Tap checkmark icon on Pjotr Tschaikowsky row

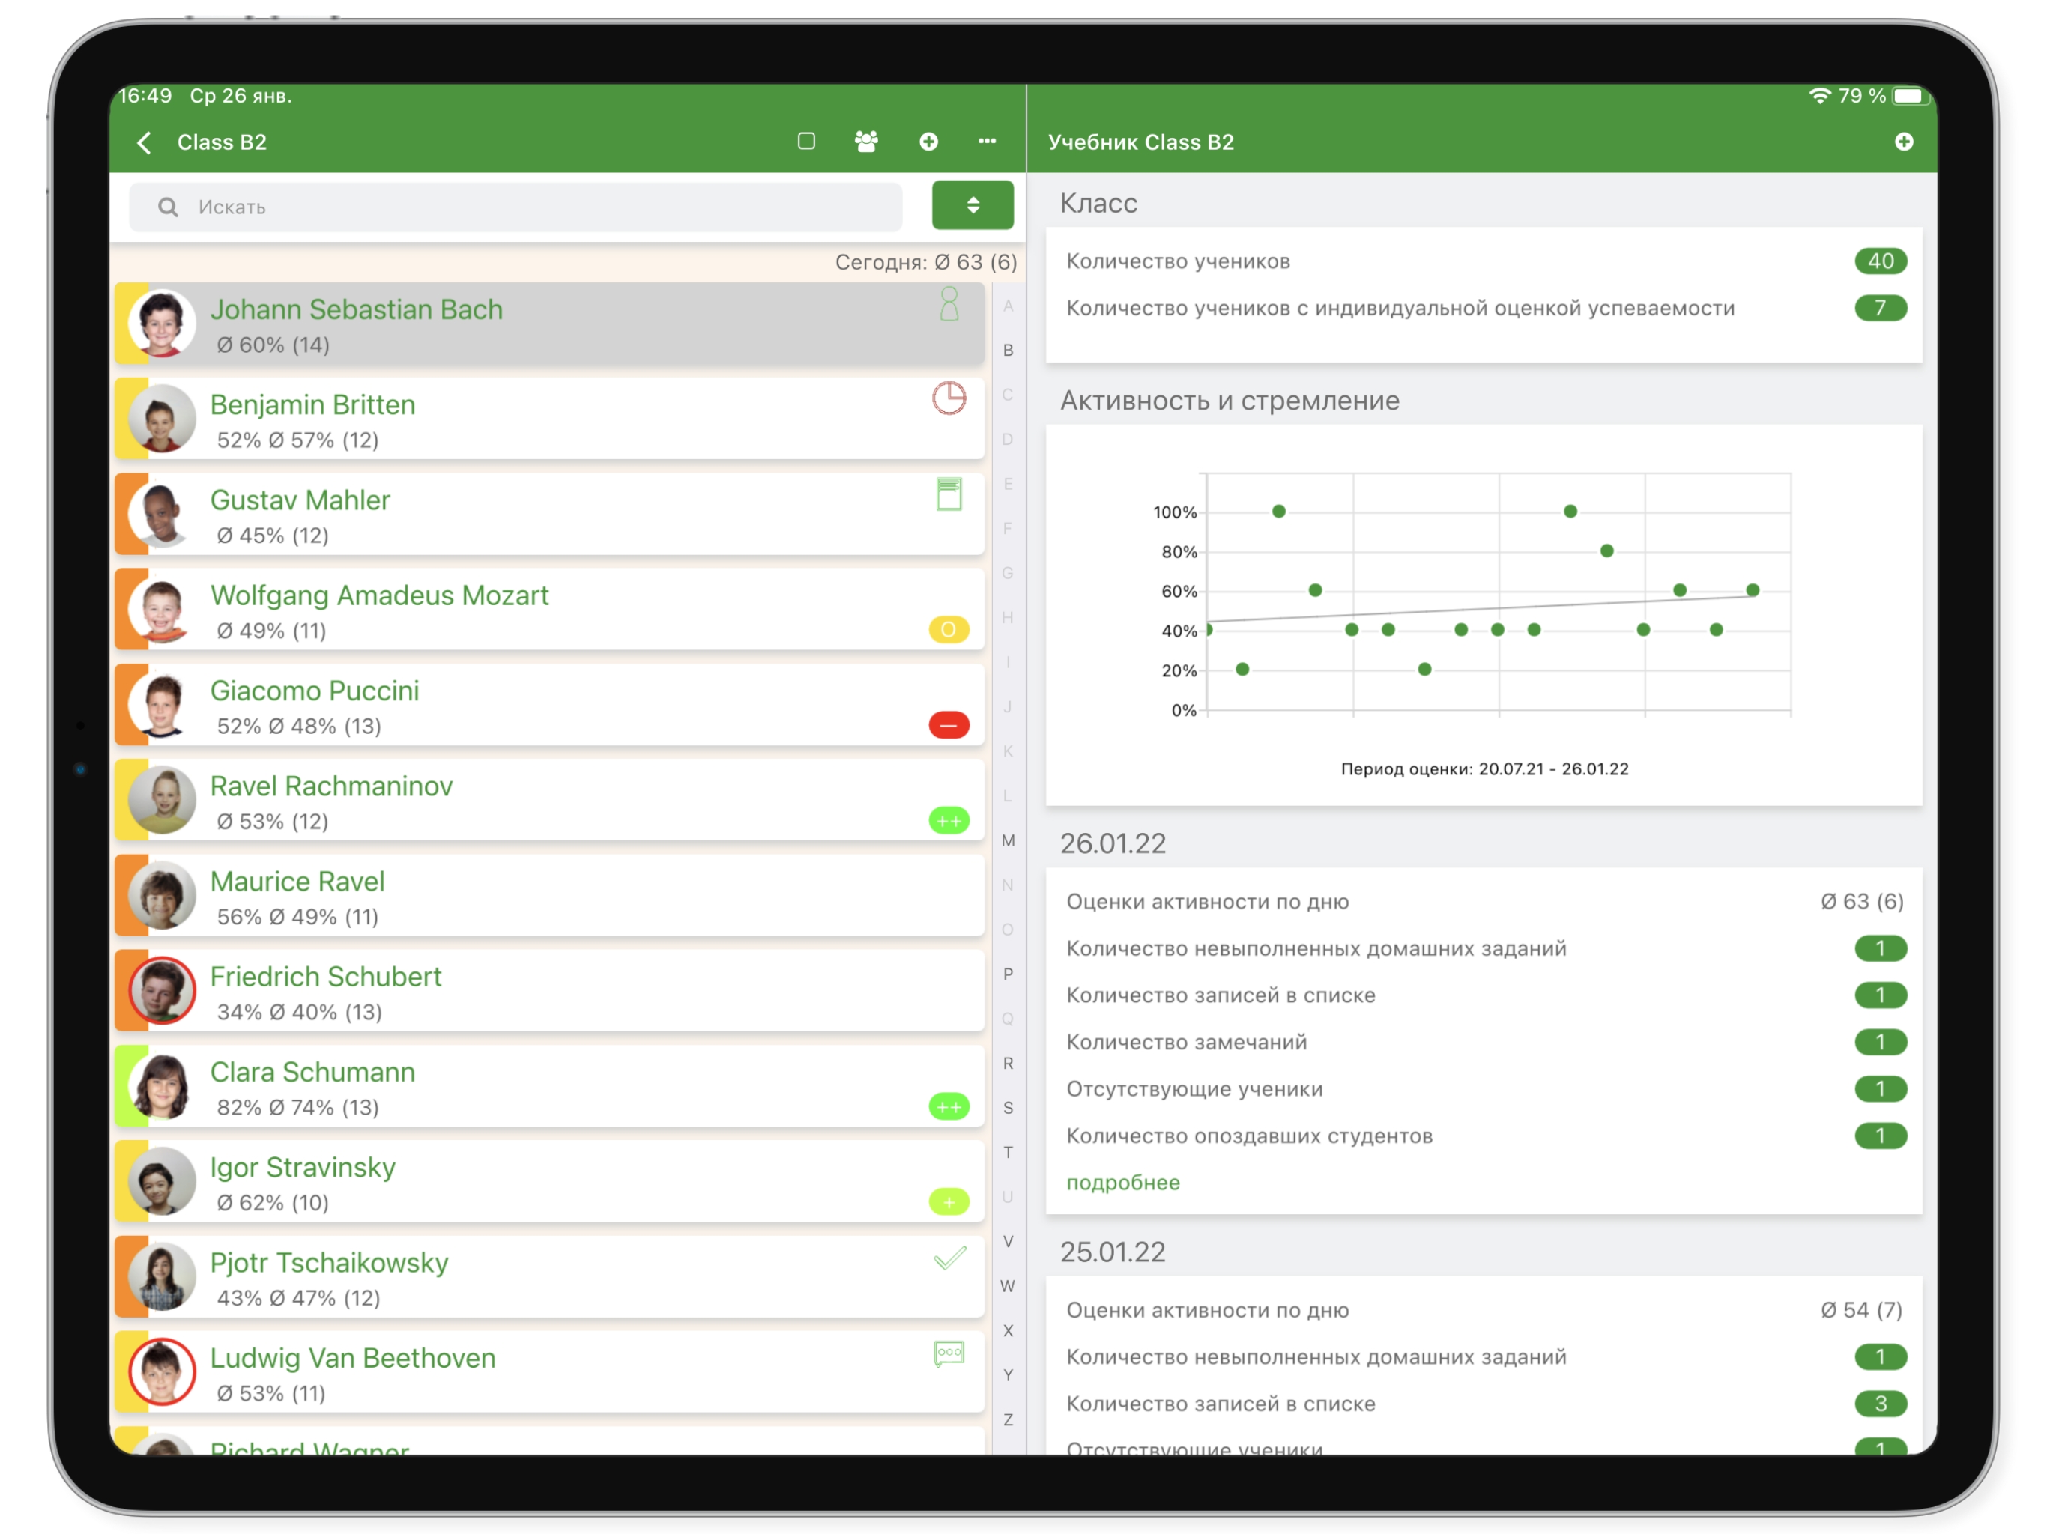(949, 1258)
